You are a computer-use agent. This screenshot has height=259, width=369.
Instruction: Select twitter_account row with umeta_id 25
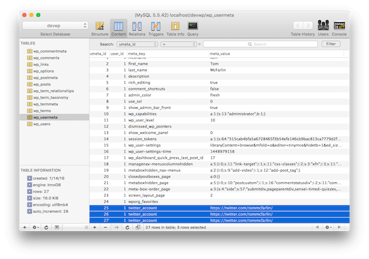[219, 208]
